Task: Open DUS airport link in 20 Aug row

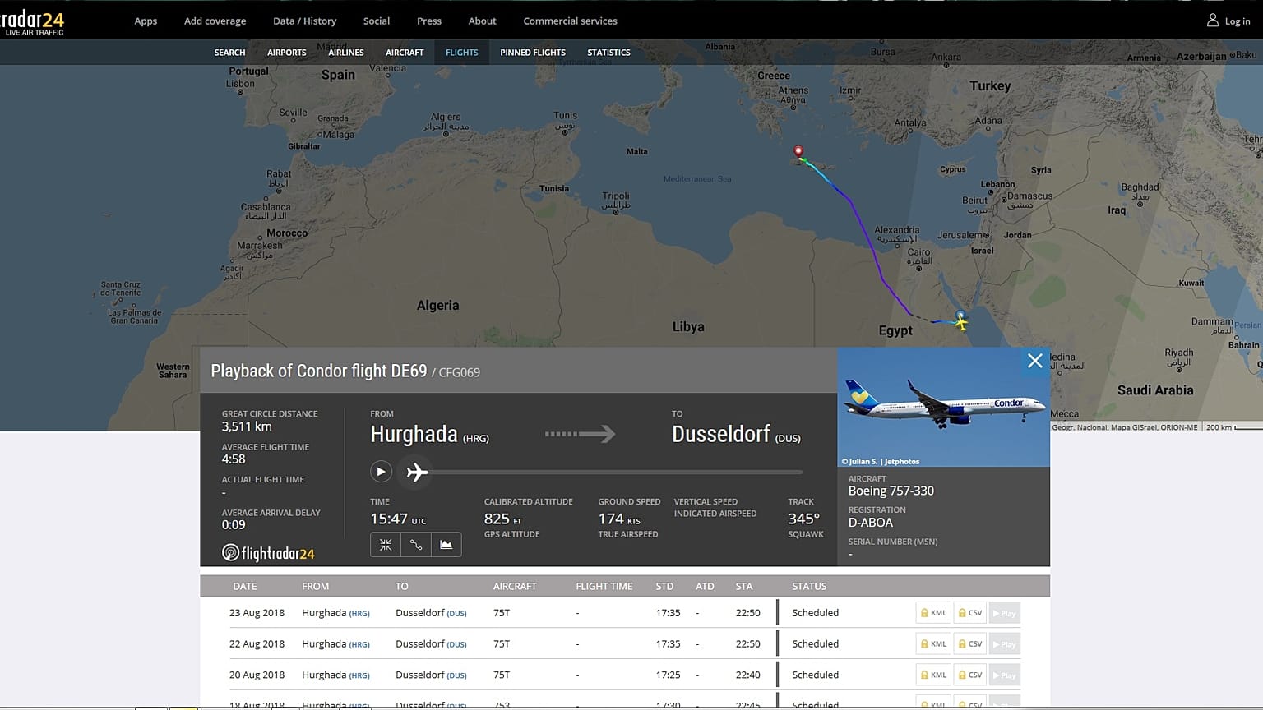Action: (x=456, y=676)
